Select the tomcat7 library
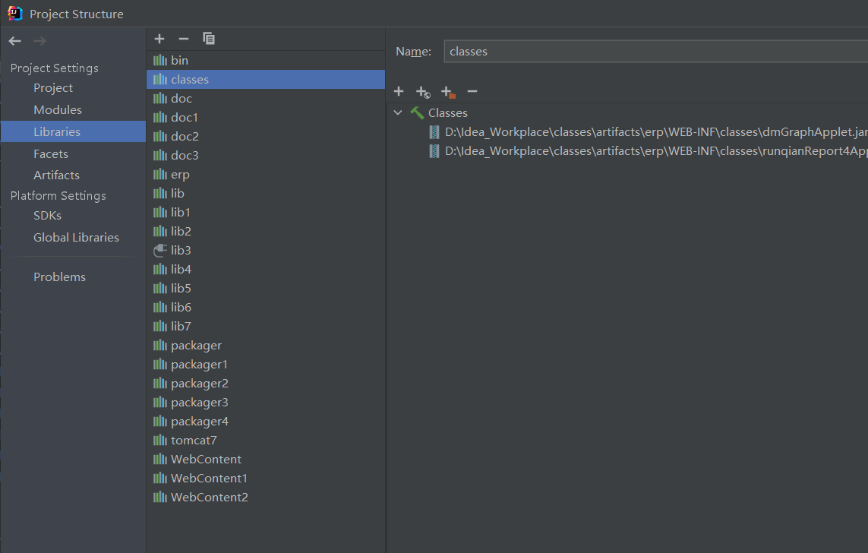This screenshot has height=553, width=868. click(194, 441)
